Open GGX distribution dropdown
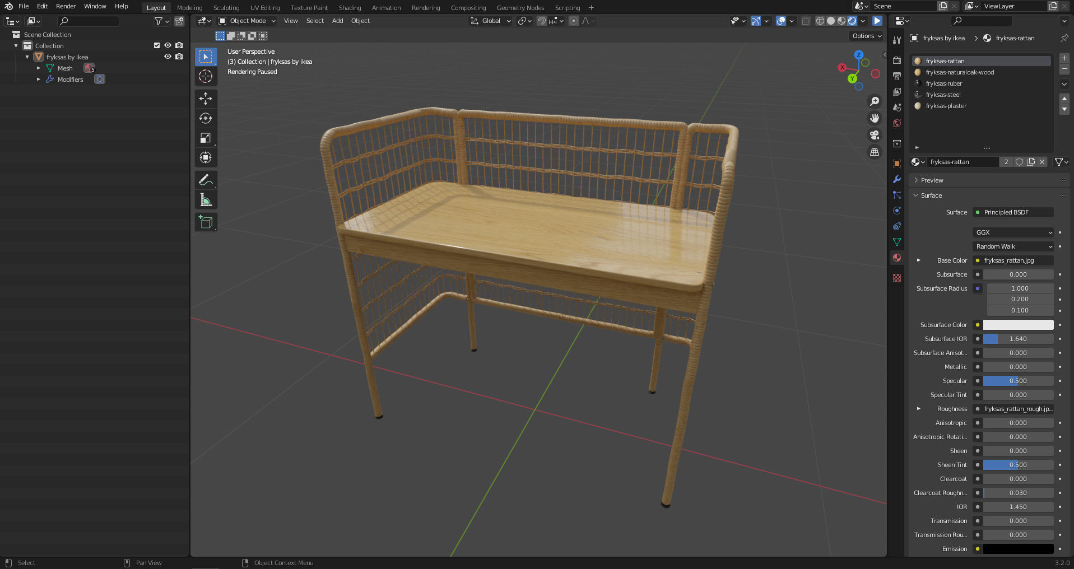The width and height of the screenshot is (1074, 569). [x=1013, y=232]
